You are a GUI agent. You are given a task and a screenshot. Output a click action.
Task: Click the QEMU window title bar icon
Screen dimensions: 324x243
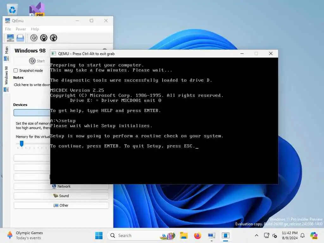pyautogui.click(x=54, y=54)
